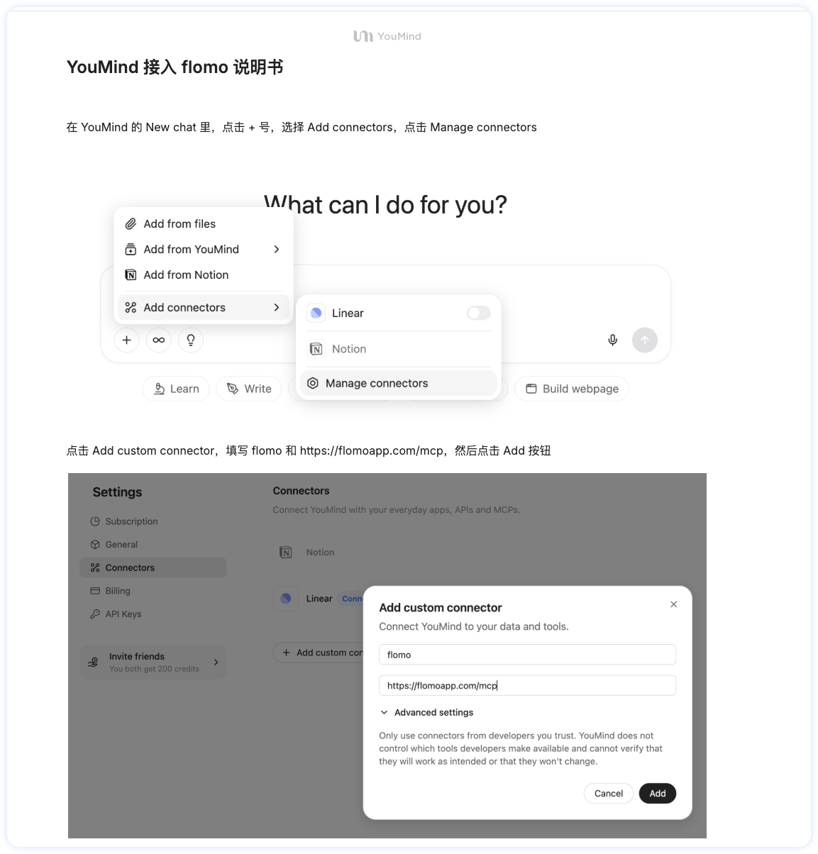Click the send arrow button

pyautogui.click(x=645, y=340)
